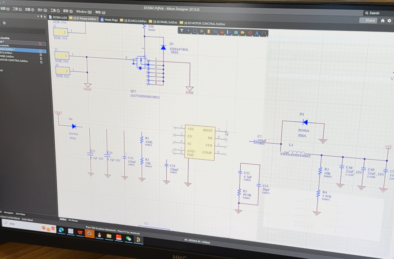Screen dimensions: 394x259
Task: Open the Home Page tab
Action: pyautogui.click(x=109, y=20)
